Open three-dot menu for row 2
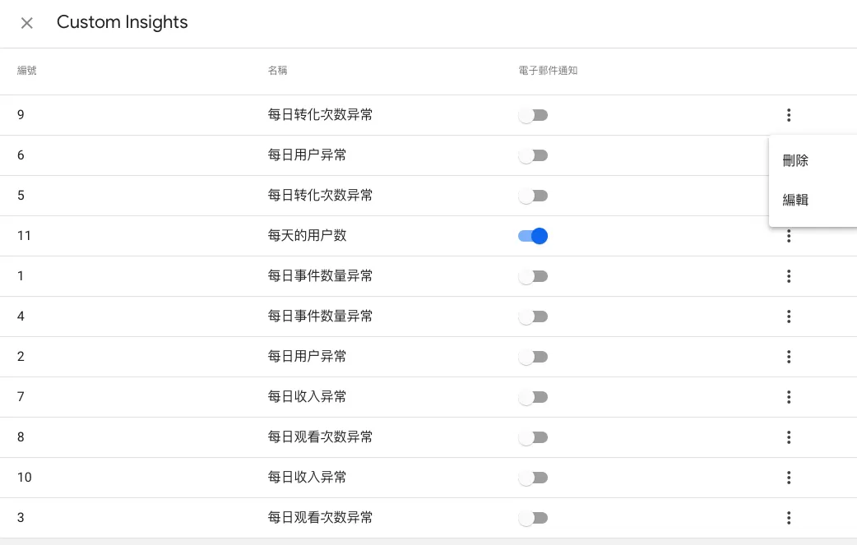 (789, 357)
